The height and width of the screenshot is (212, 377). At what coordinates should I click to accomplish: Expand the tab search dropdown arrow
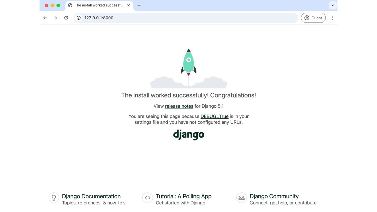point(333,5)
